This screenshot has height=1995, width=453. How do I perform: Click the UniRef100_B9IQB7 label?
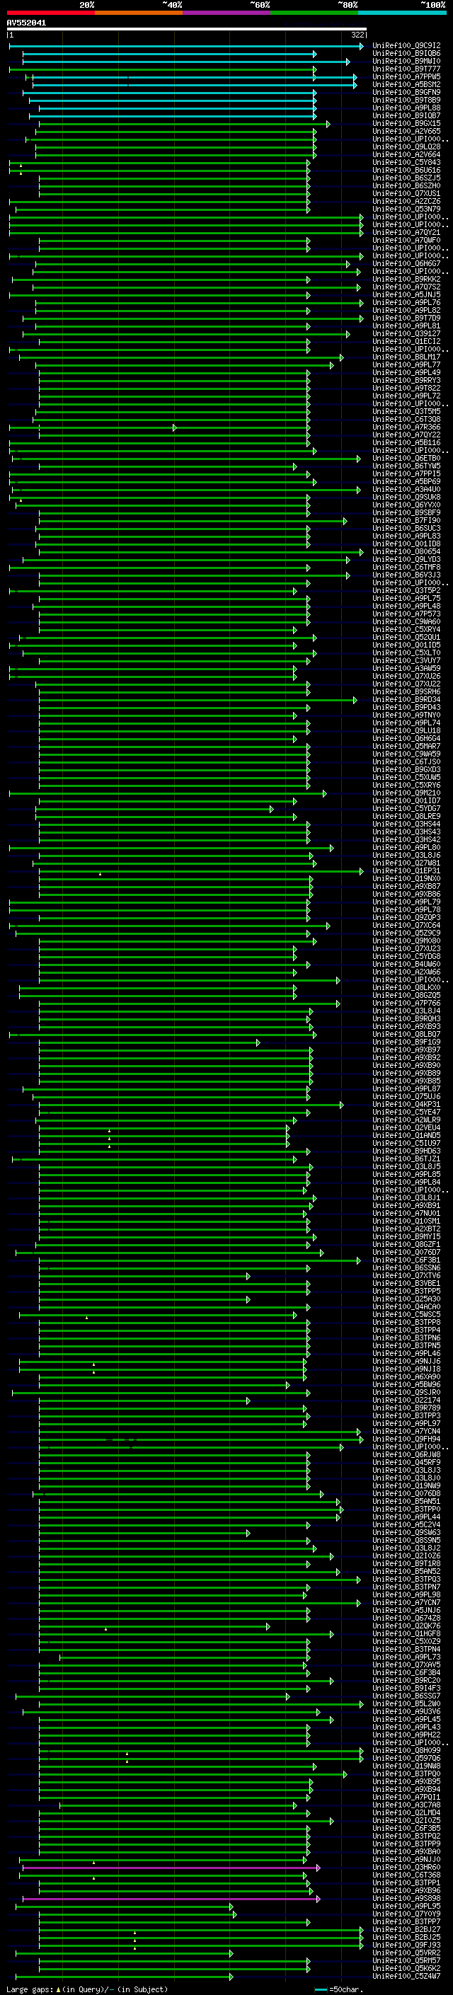pos(406,115)
